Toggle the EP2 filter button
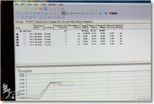 (x=79, y=13)
